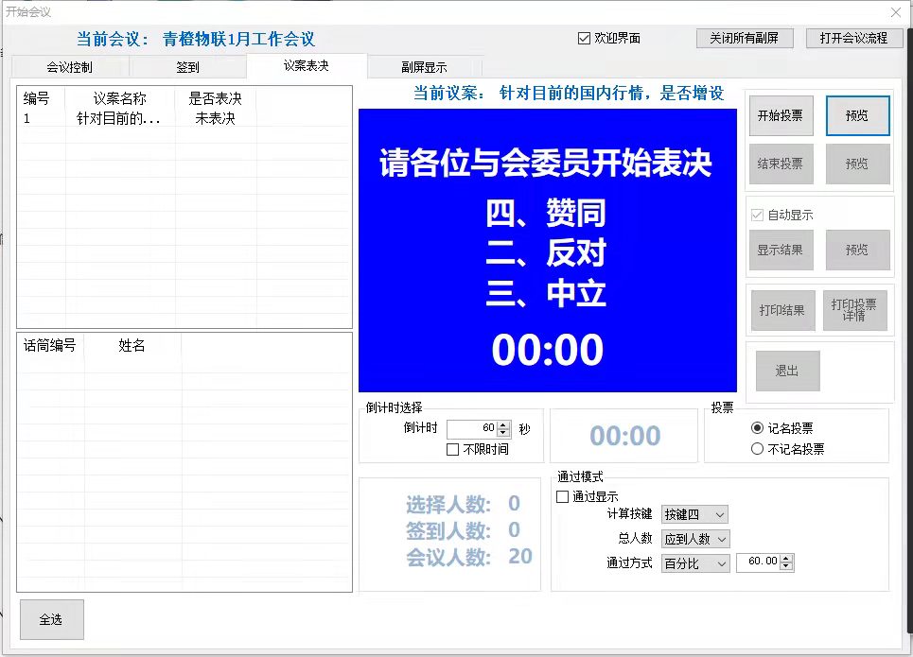Image resolution: width=913 pixels, height=657 pixels.
Task: Click the 是否表决 column header
Action: (x=215, y=98)
